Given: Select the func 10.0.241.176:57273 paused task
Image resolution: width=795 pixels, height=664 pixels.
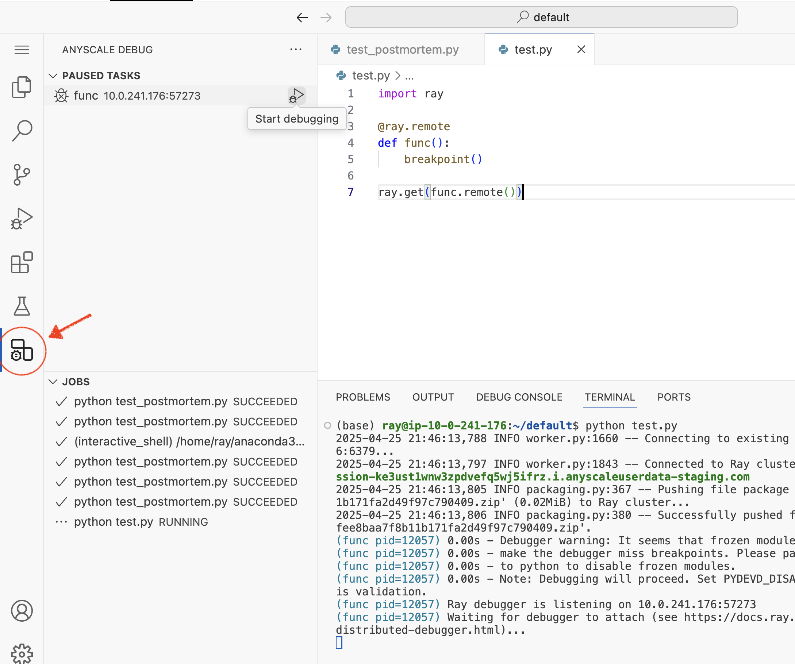Looking at the screenshot, I should [x=180, y=96].
